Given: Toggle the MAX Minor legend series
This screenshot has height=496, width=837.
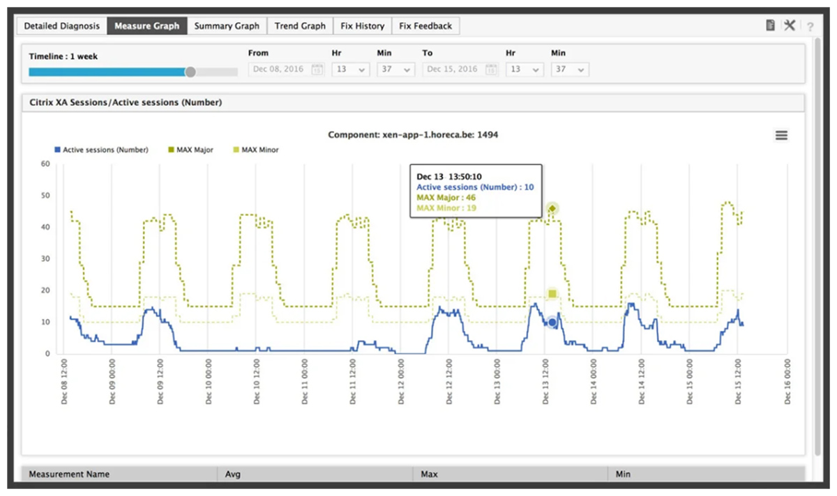Looking at the screenshot, I should tap(255, 150).
